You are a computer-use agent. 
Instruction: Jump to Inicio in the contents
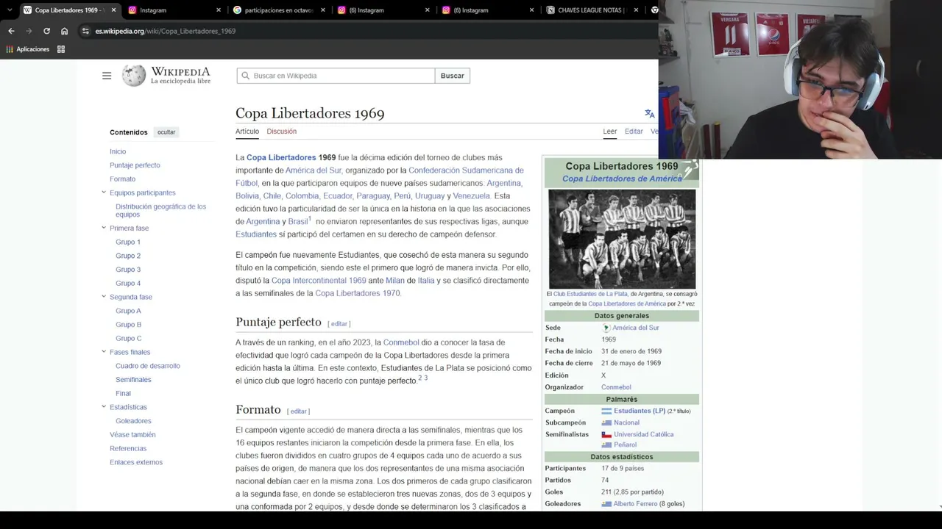point(118,151)
